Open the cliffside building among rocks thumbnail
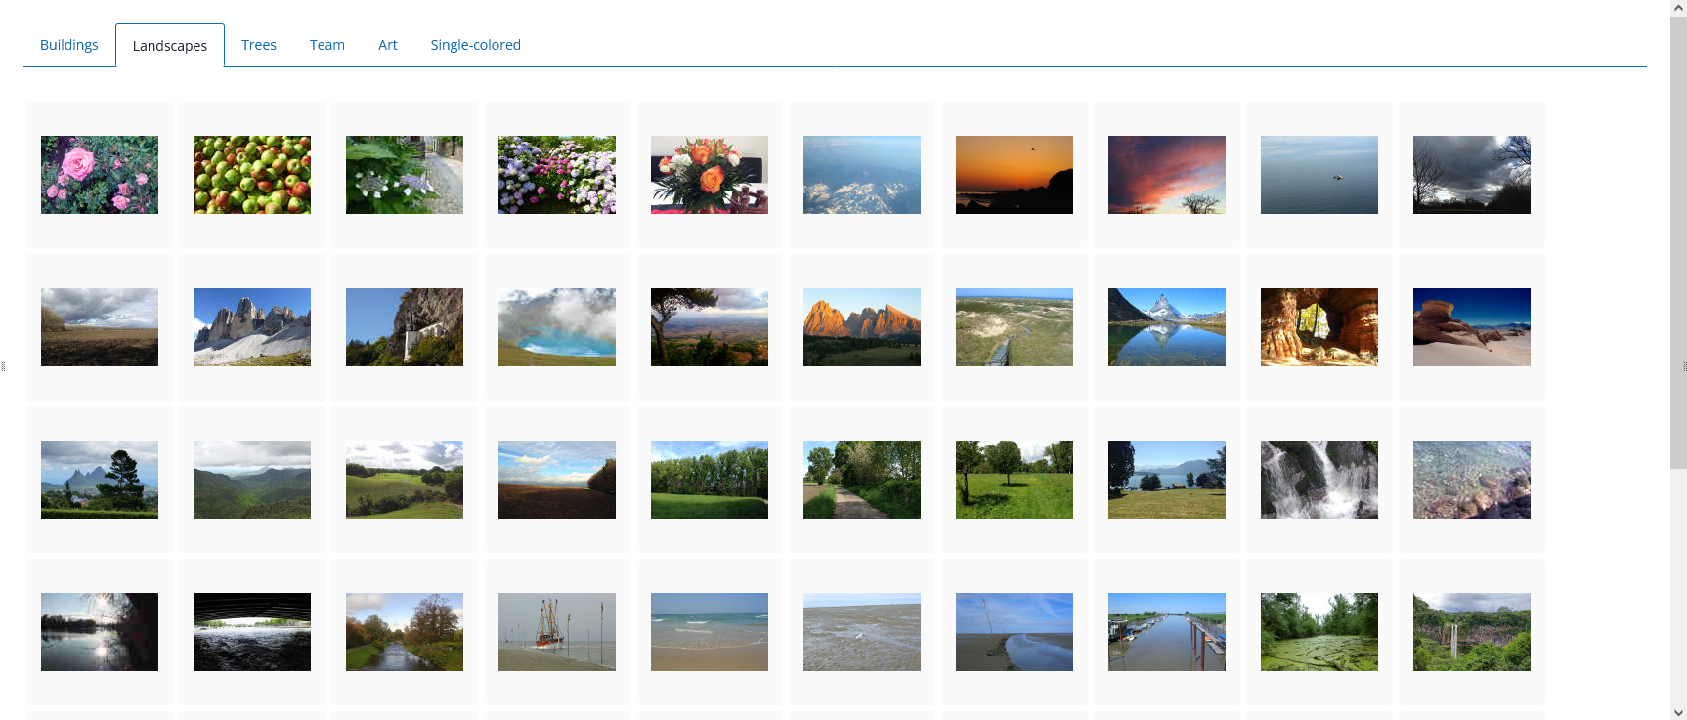Image resolution: width=1687 pixels, height=720 pixels. (405, 327)
